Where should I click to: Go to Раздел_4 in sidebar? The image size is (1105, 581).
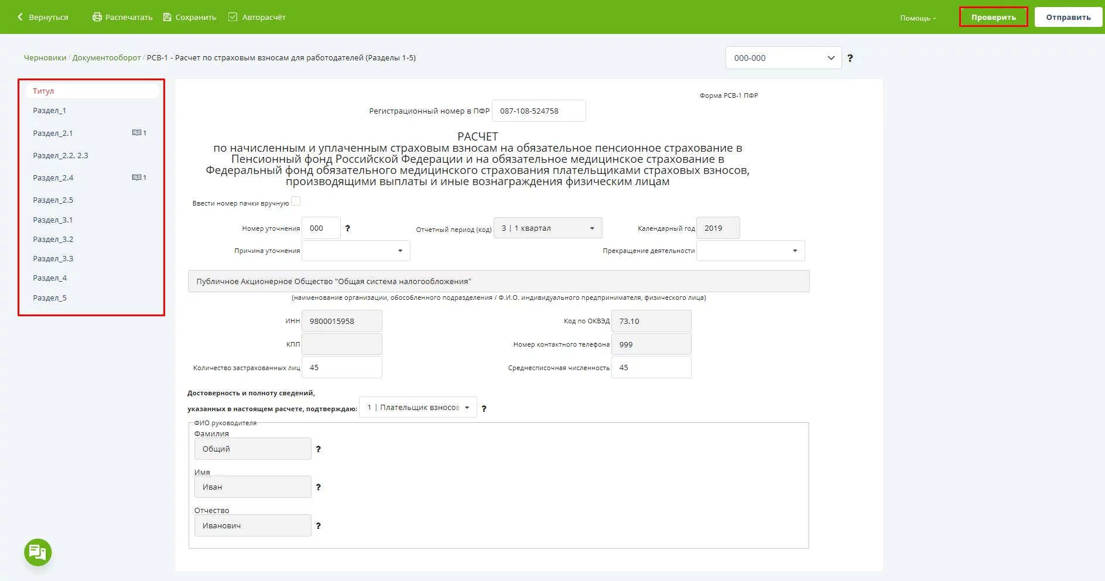[x=50, y=278]
